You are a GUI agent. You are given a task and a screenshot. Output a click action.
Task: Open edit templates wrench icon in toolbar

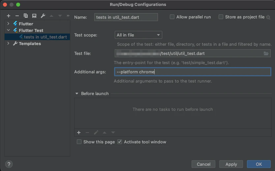coord(43,16)
